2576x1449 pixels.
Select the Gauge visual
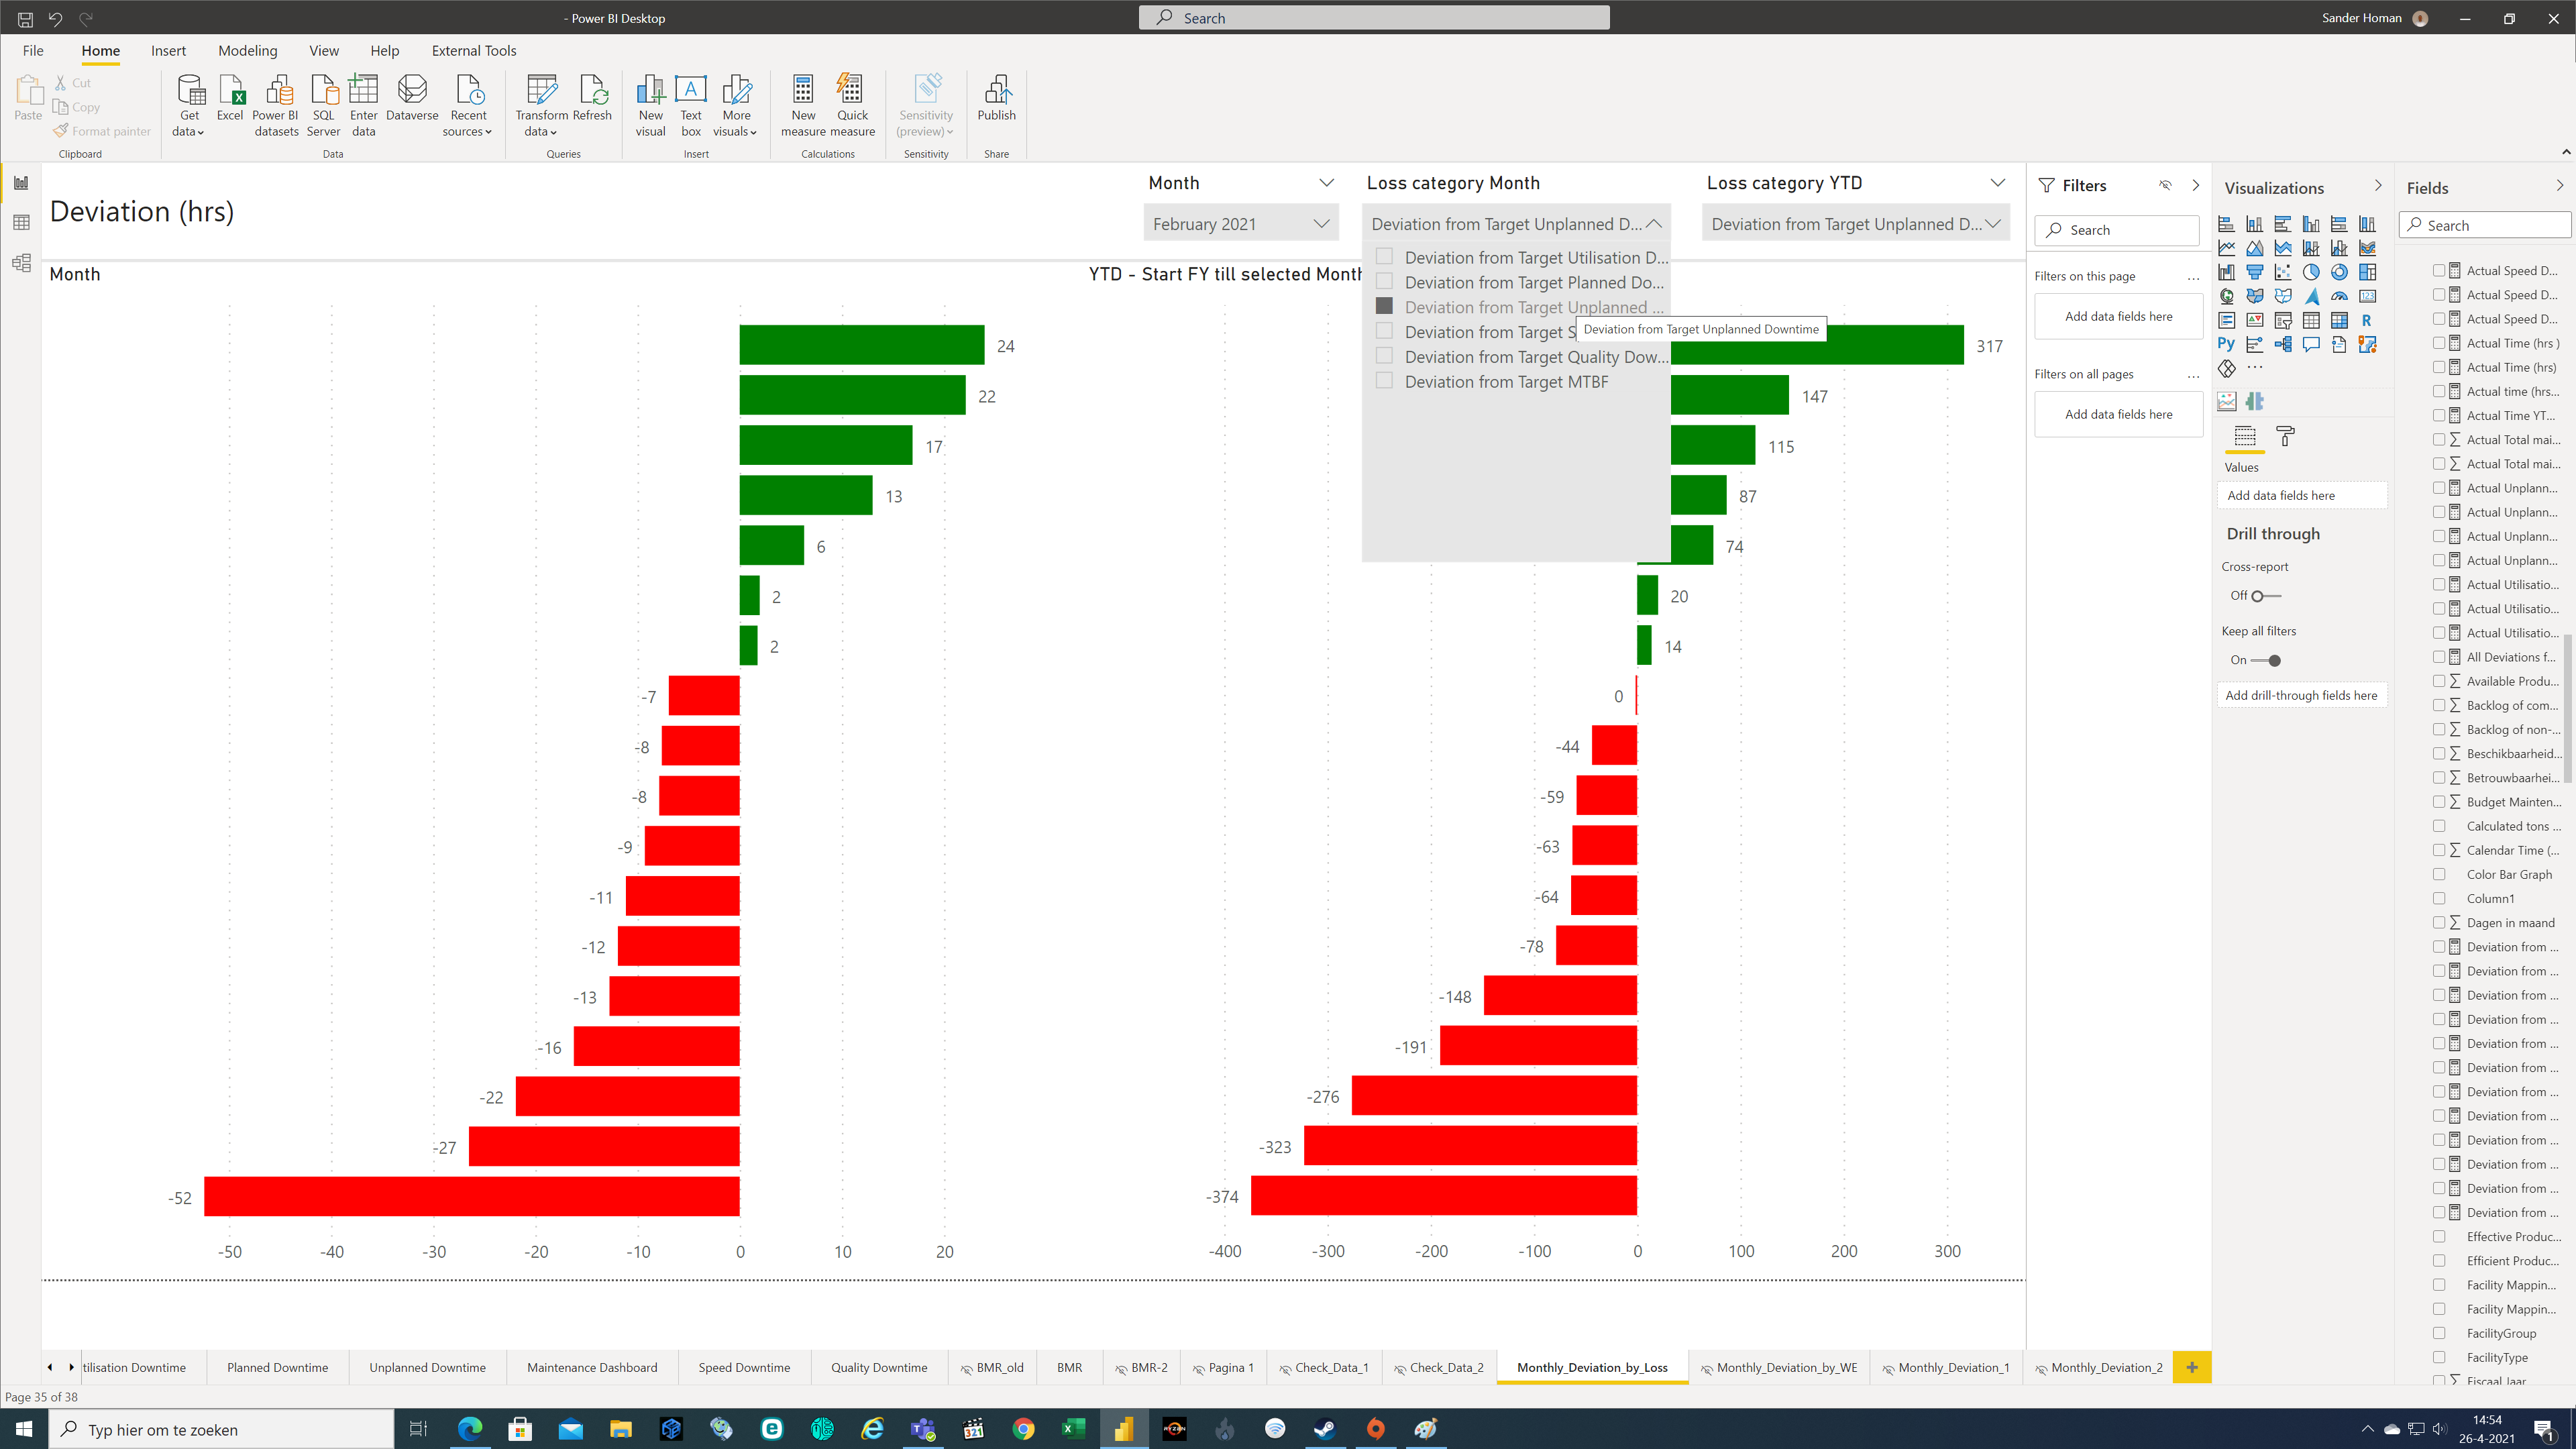[2339, 296]
